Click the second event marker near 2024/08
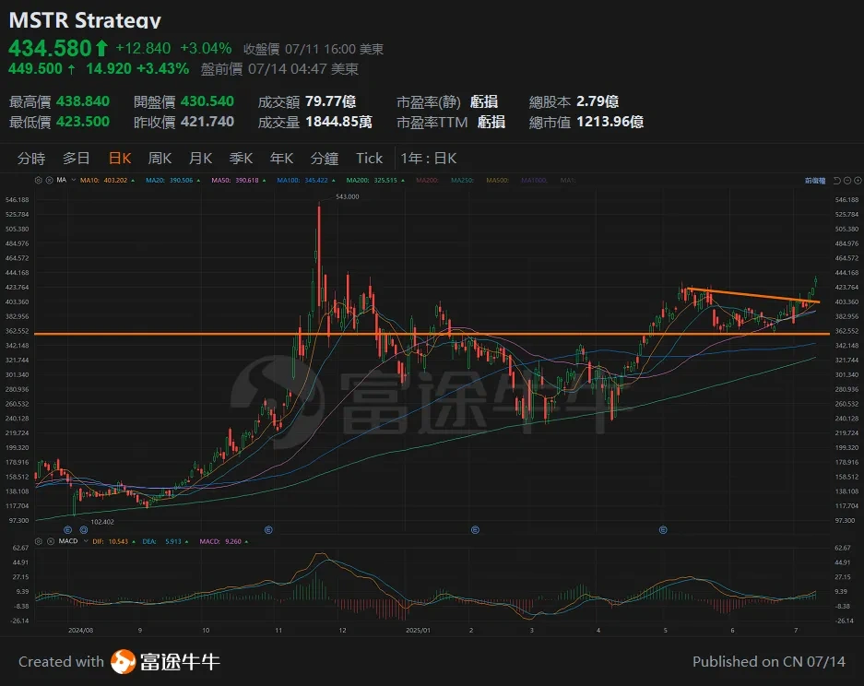864x686 pixels. (84, 529)
